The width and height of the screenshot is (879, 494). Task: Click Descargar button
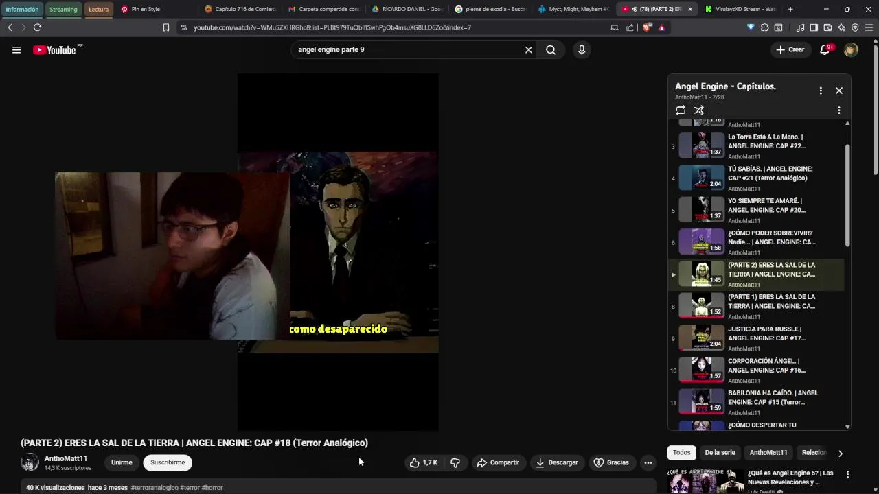pos(557,462)
